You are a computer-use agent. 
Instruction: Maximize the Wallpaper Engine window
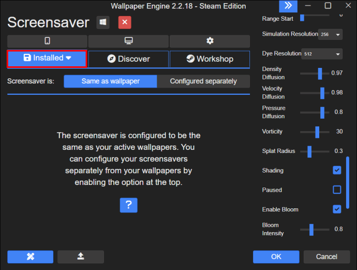pyautogui.click(x=328, y=6)
